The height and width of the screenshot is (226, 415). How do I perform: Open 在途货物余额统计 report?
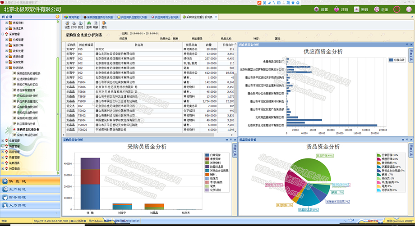coord(27,79)
